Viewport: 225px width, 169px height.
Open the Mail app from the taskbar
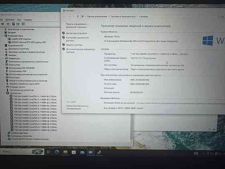pos(82,153)
